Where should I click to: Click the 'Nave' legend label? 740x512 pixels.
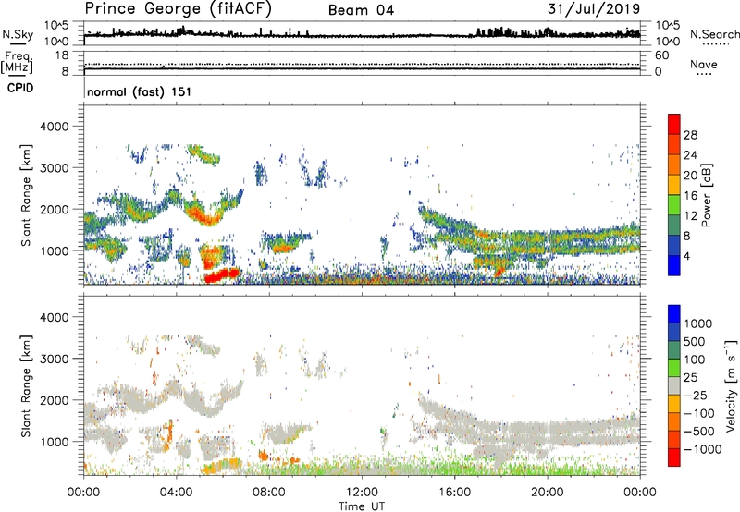pyautogui.click(x=704, y=64)
